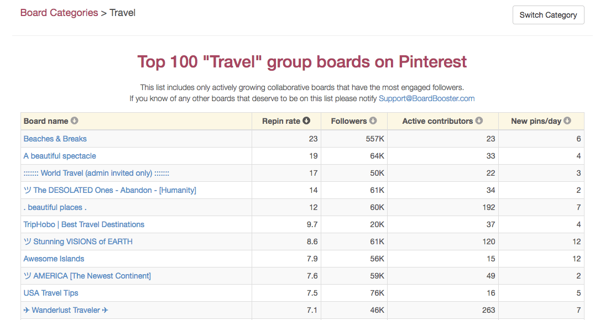
Task: Open the Beaches & Breaks board
Action: click(55, 139)
